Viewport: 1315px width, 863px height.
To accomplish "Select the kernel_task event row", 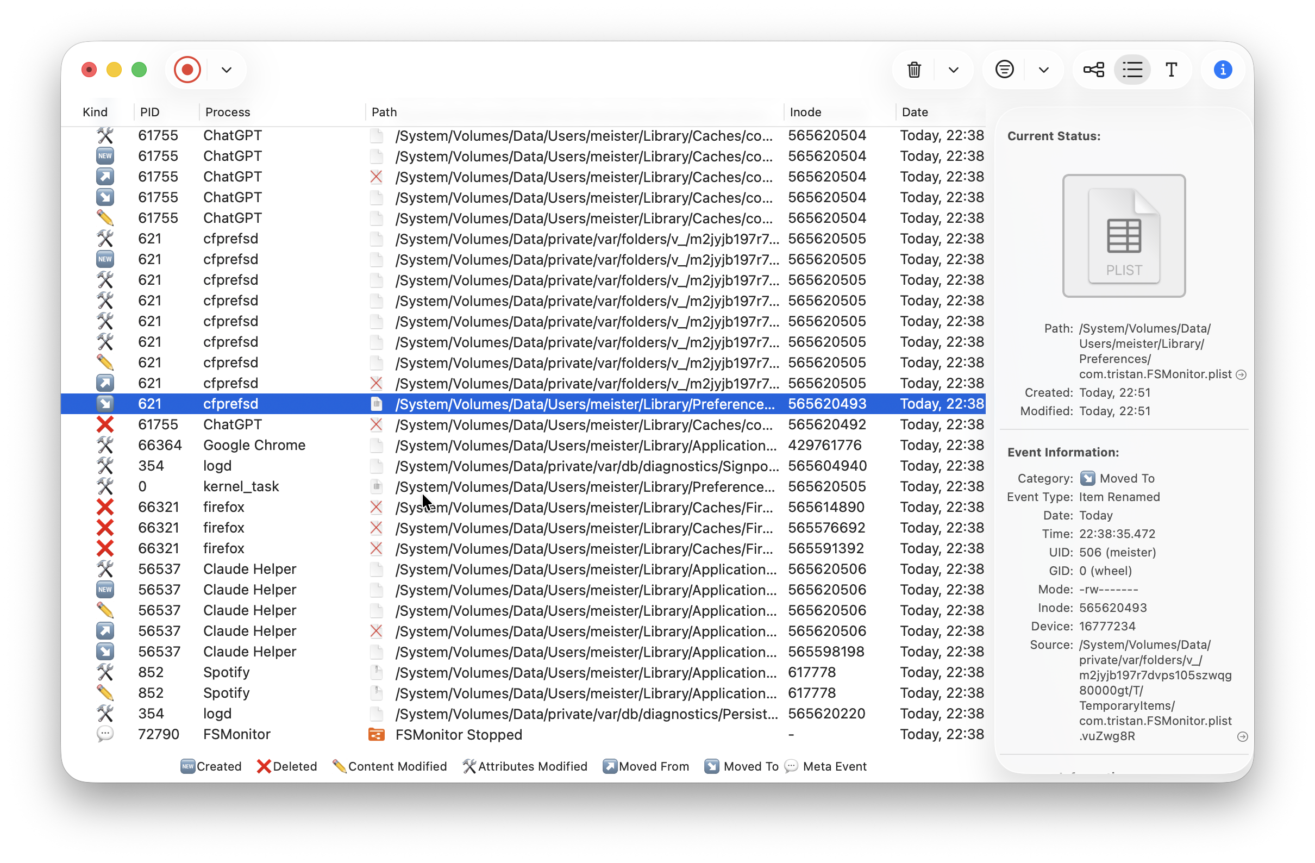I will [523, 487].
